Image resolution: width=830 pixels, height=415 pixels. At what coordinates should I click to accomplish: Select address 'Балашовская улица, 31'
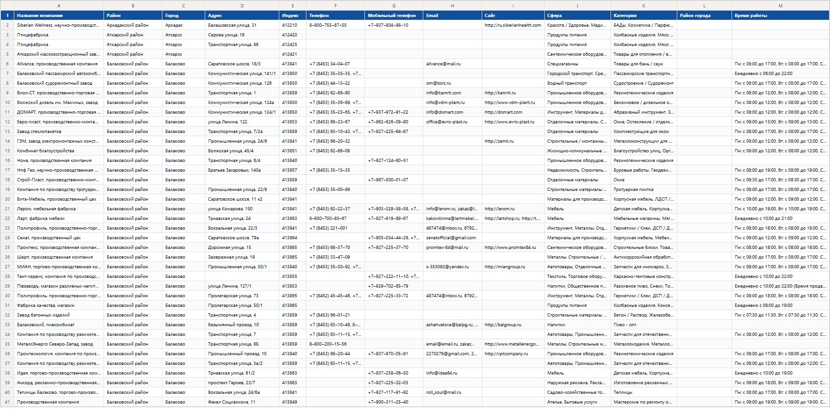pos(242,25)
